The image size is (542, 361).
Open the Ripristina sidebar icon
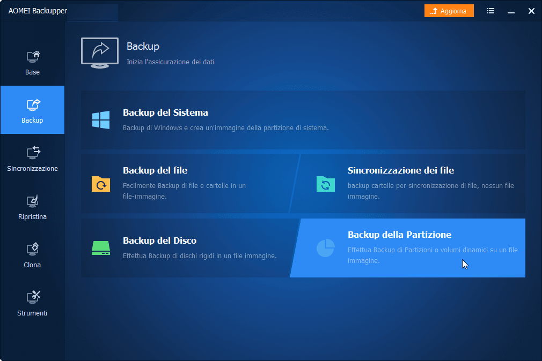[33, 201]
